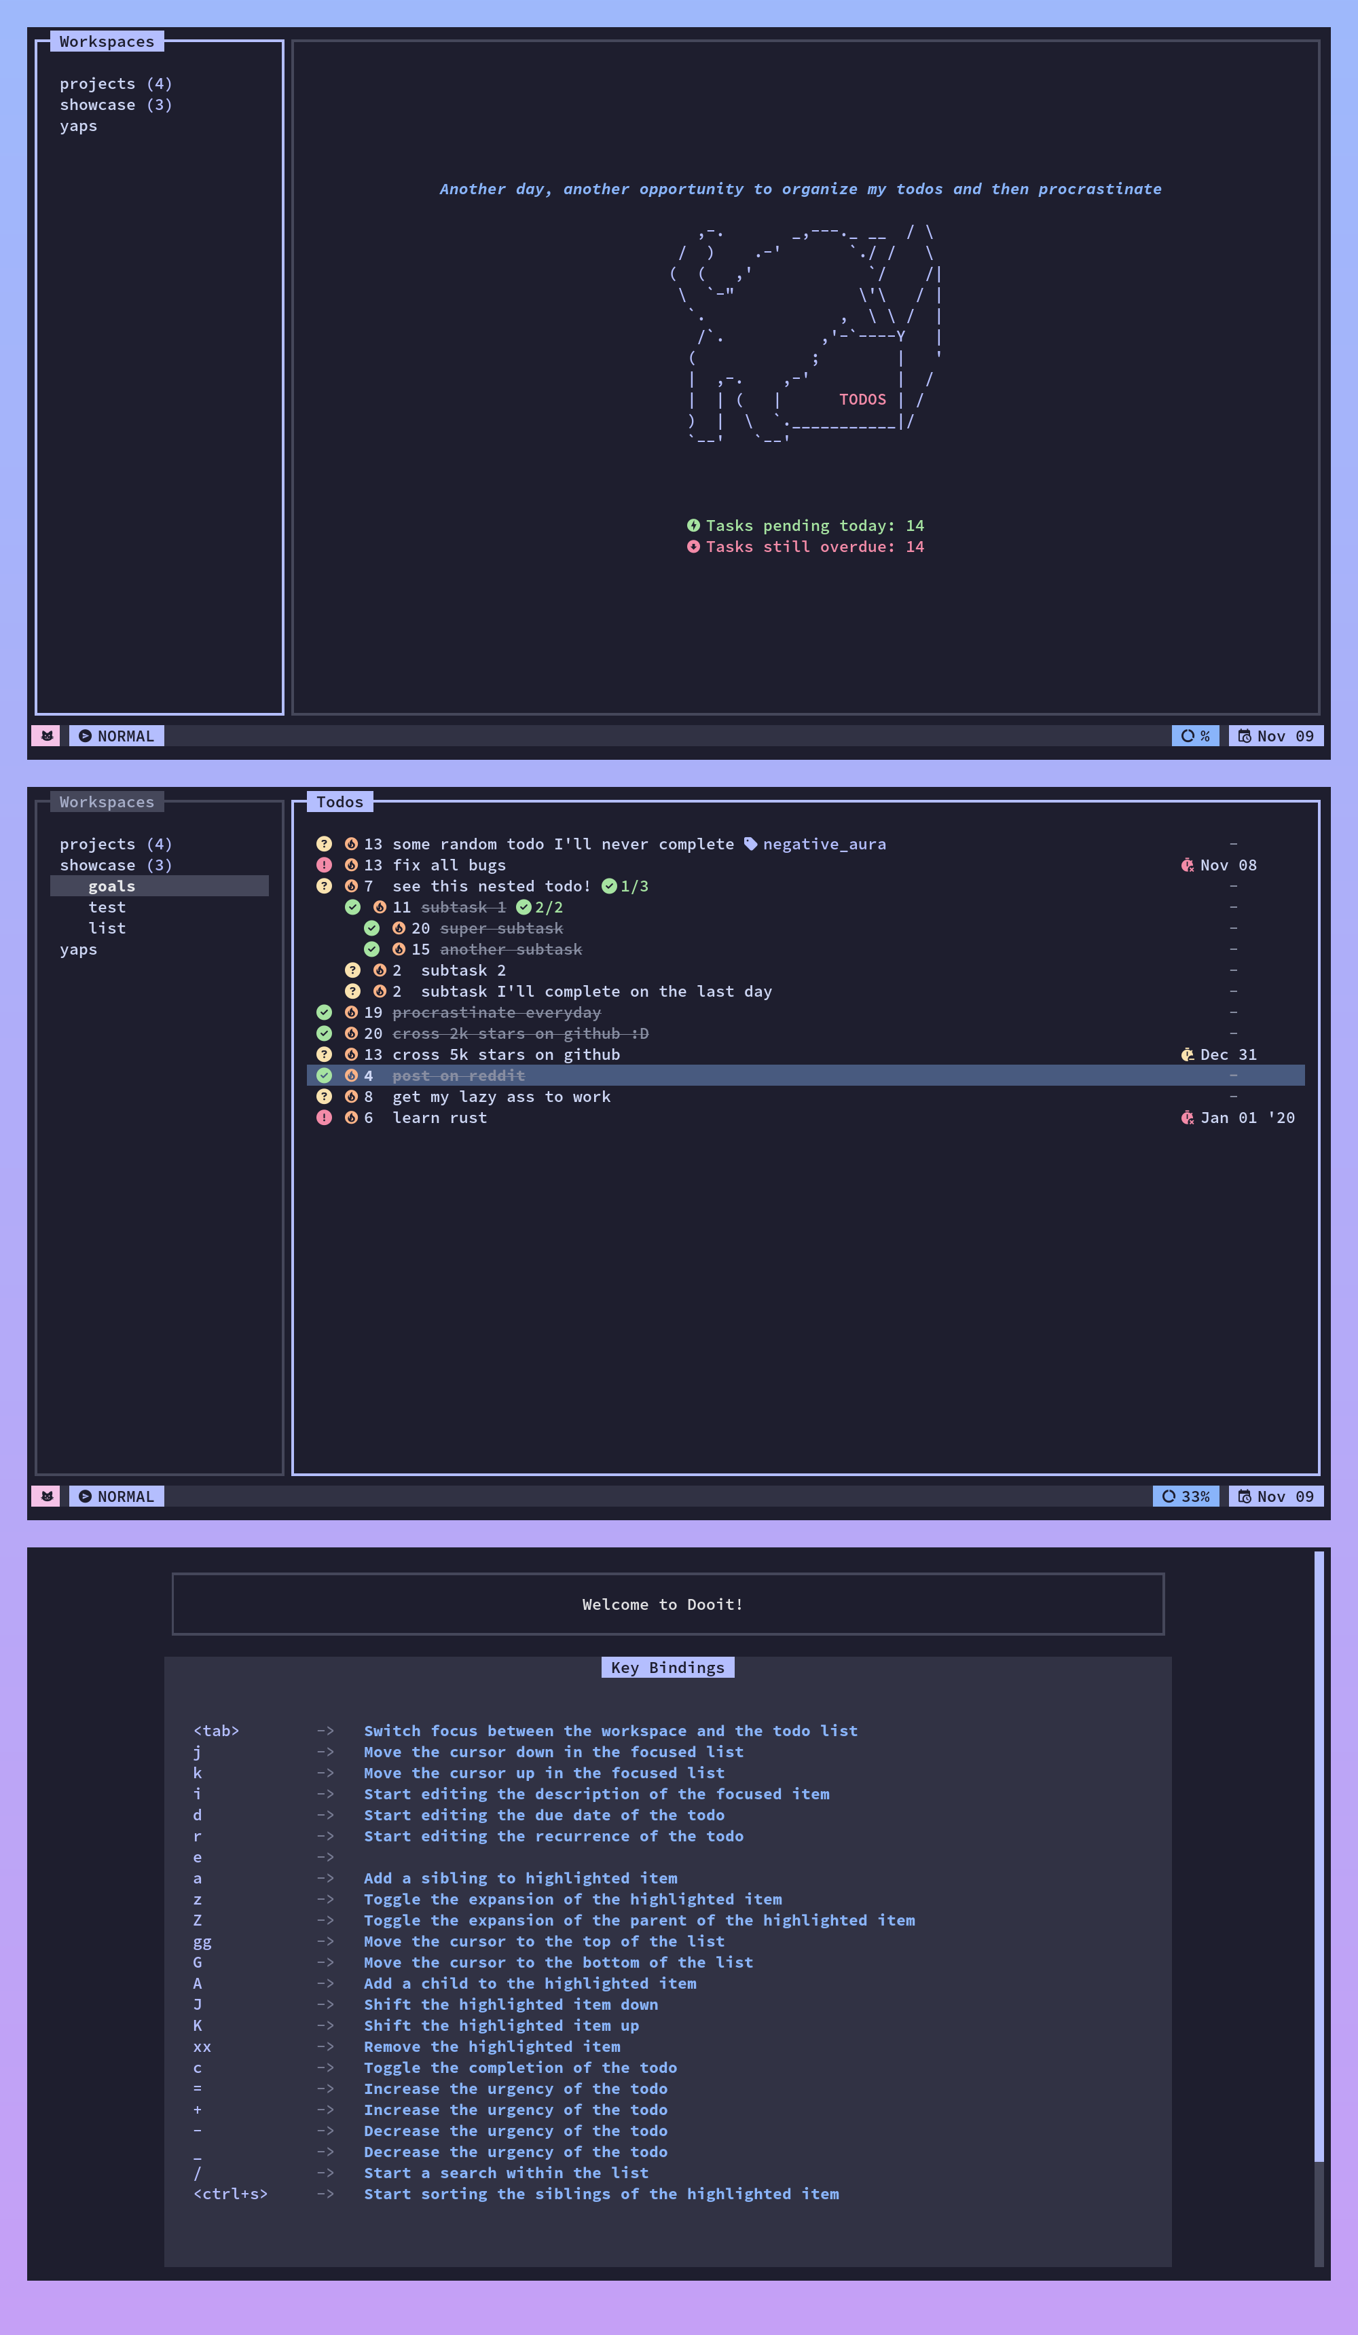
Task: Click the Key Bindings header
Action: coord(667,1667)
